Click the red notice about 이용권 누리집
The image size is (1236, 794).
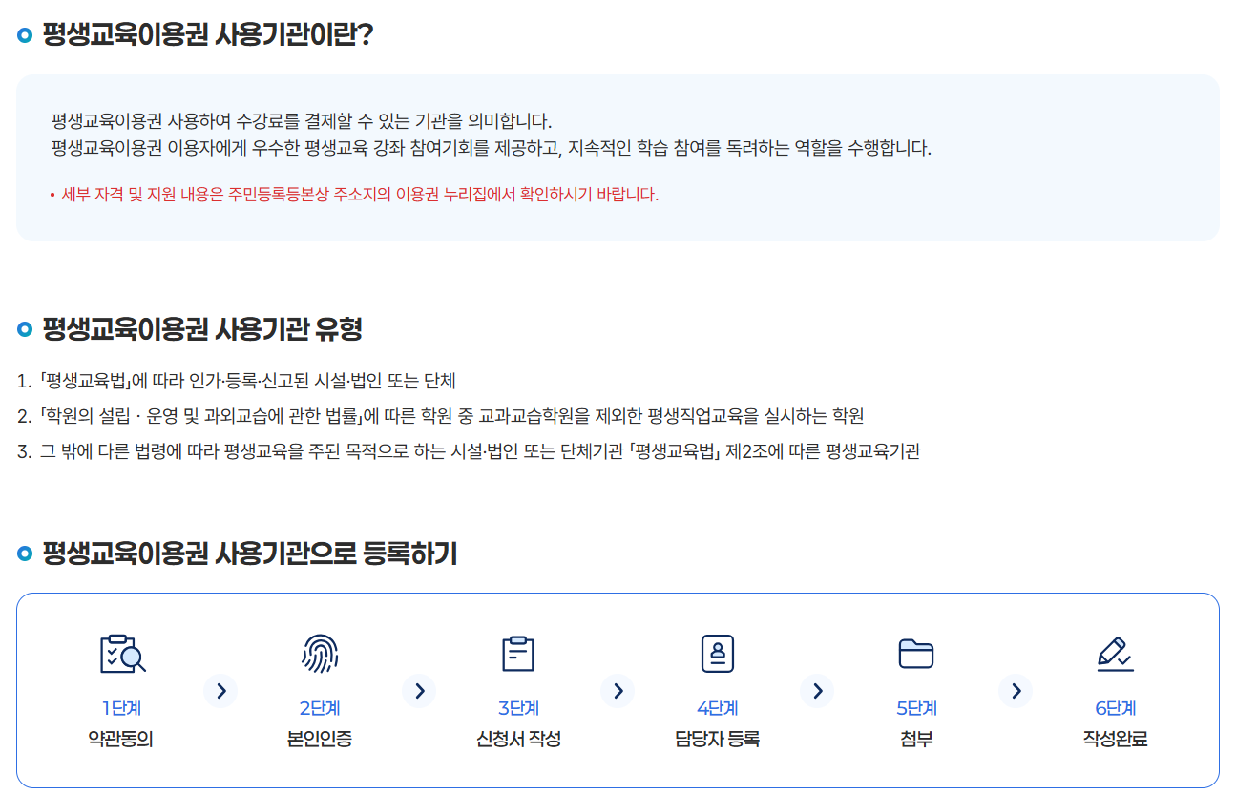360,195
